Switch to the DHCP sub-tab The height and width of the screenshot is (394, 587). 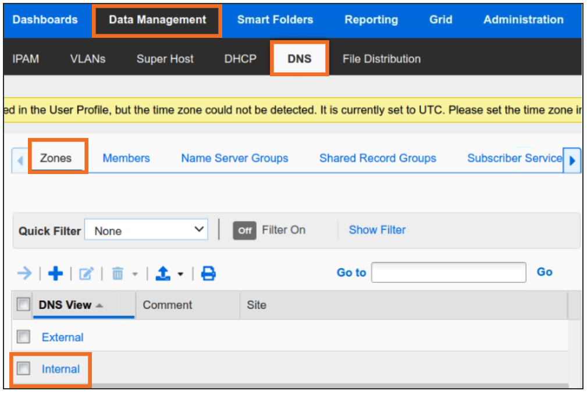pos(240,59)
